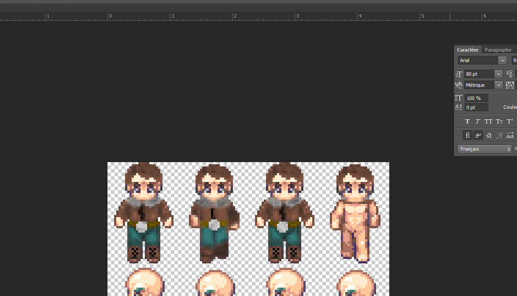This screenshot has width=517, height=296.
Task: Toggle contextual alternates button
Action: (478, 136)
